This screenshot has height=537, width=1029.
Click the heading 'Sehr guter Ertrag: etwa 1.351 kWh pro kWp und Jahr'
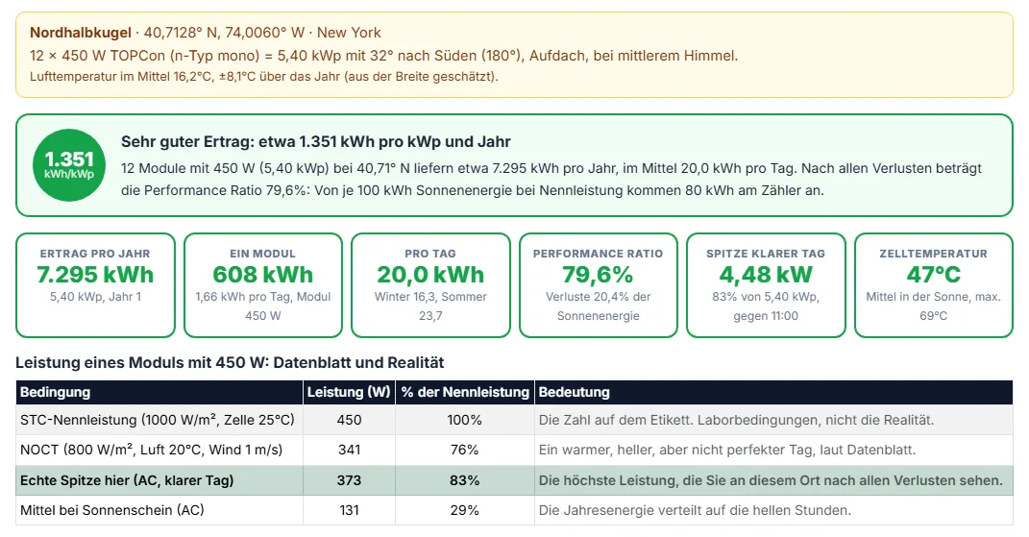(x=316, y=142)
